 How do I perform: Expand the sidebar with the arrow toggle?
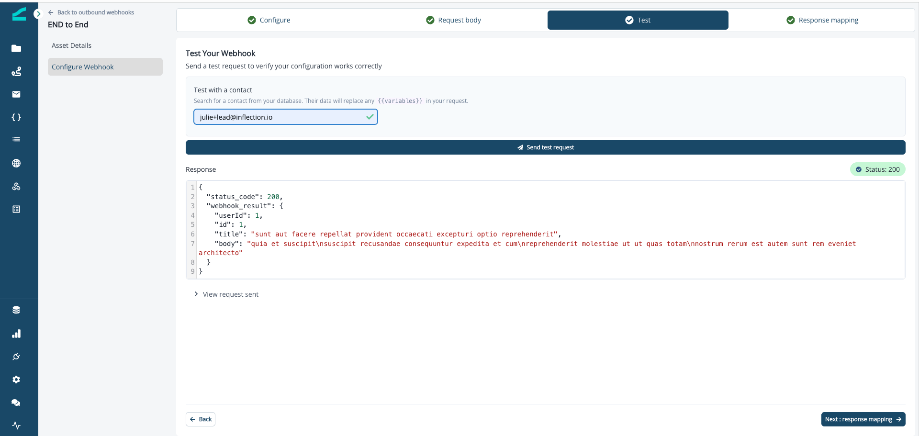click(38, 14)
